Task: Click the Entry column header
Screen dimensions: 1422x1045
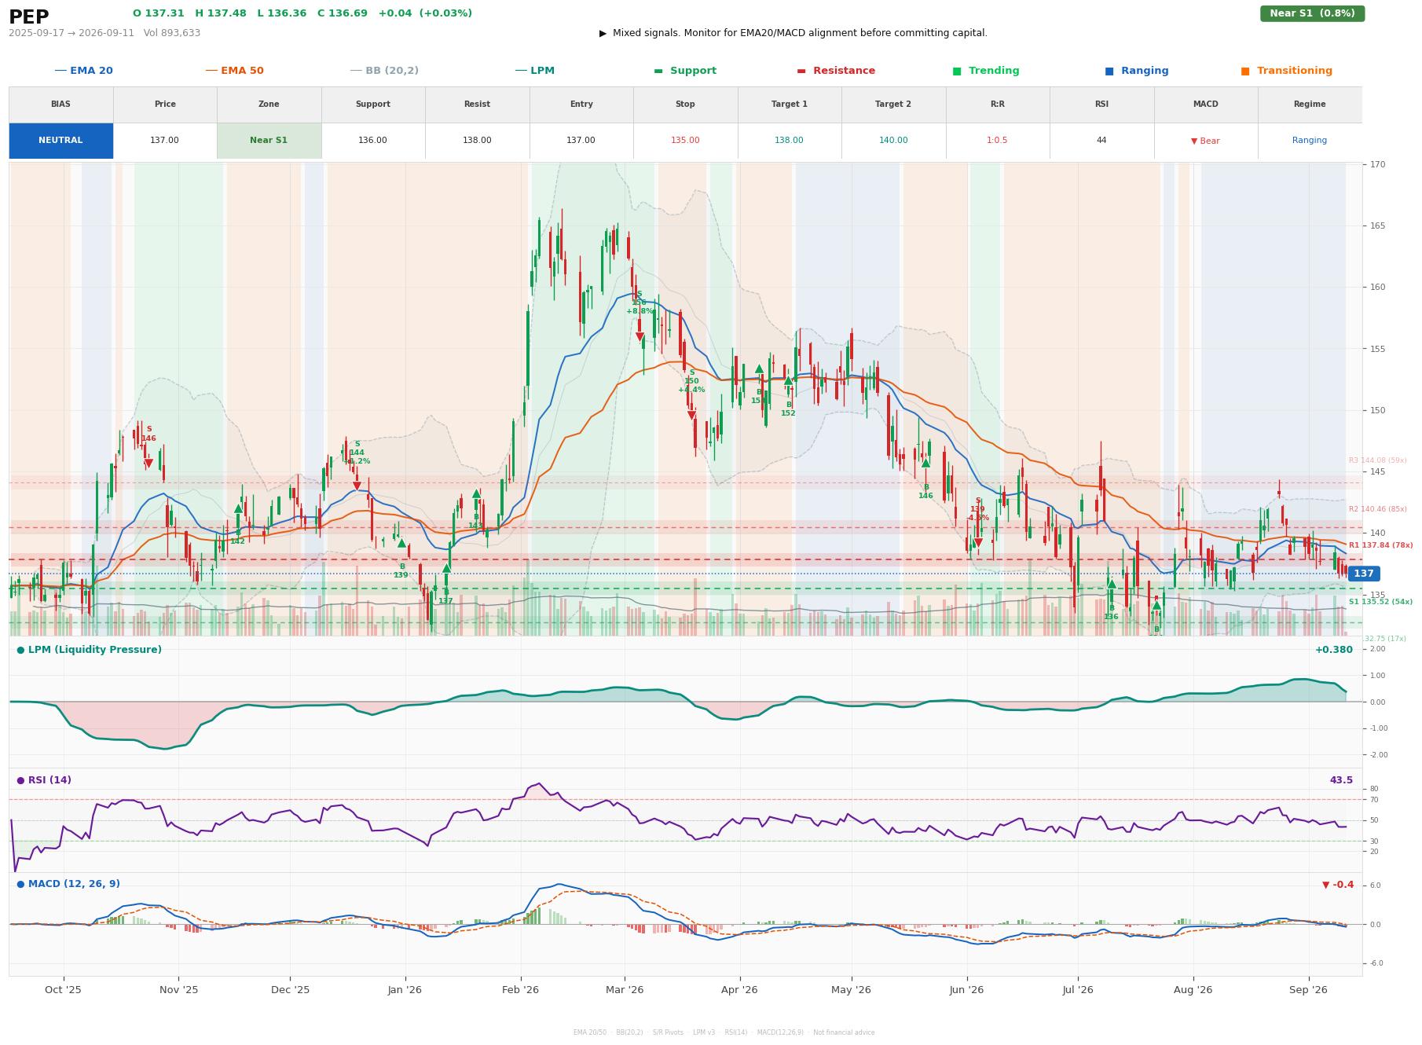Action: [581, 104]
